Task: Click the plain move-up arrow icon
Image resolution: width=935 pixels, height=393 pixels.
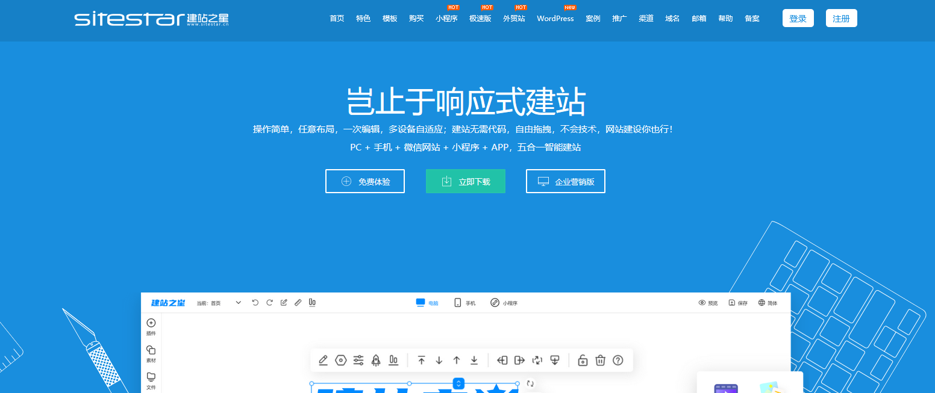Action: (457, 361)
